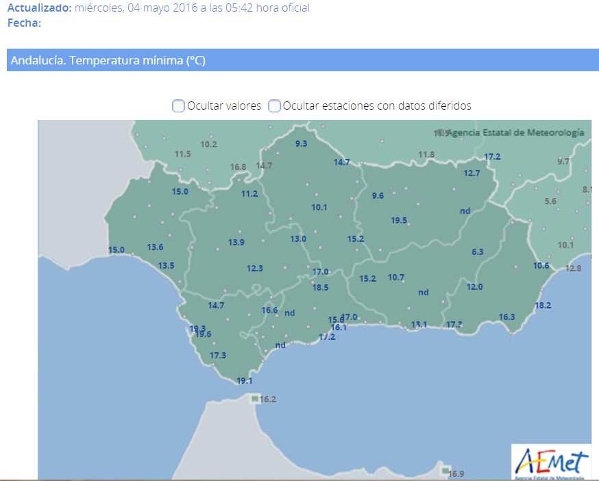The height and width of the screenshot is (481, 599).
Task: Click the 6.3 minimum temperature station
Action: pyautogui.click(x=478, y=252)
